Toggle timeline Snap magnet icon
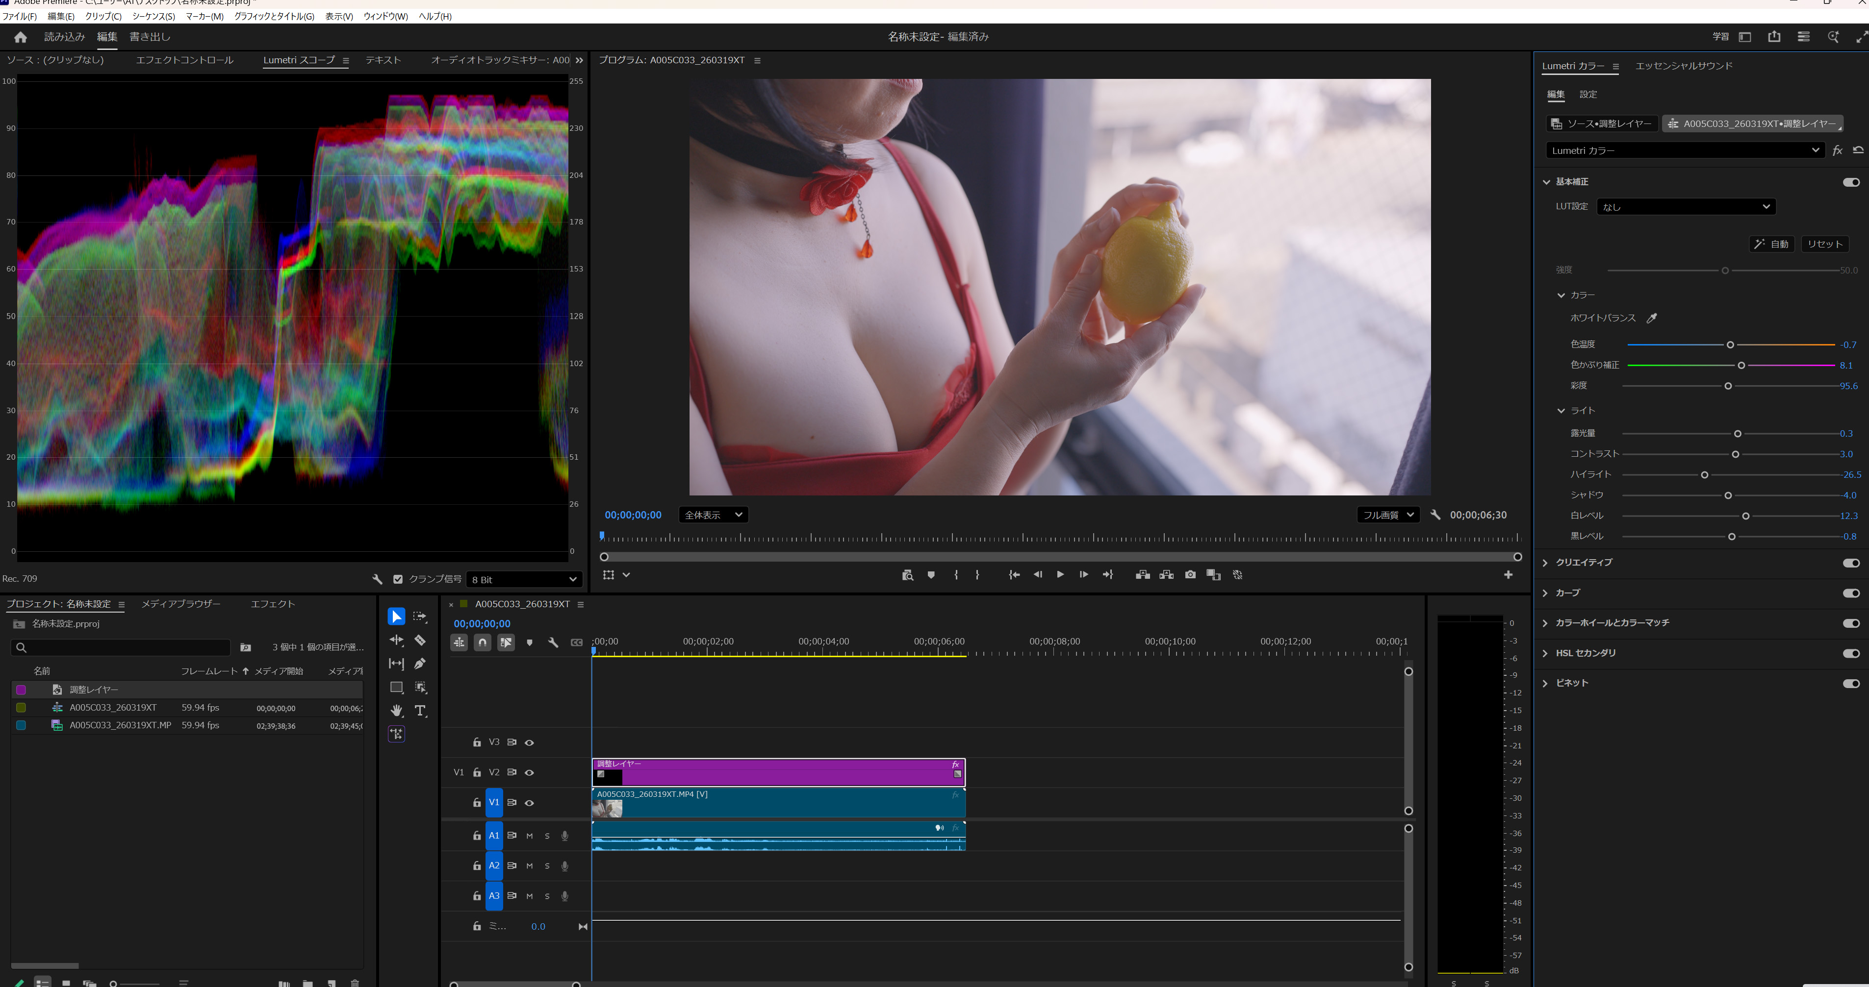Screen dimensions: 1869x987 coord(483,642)
